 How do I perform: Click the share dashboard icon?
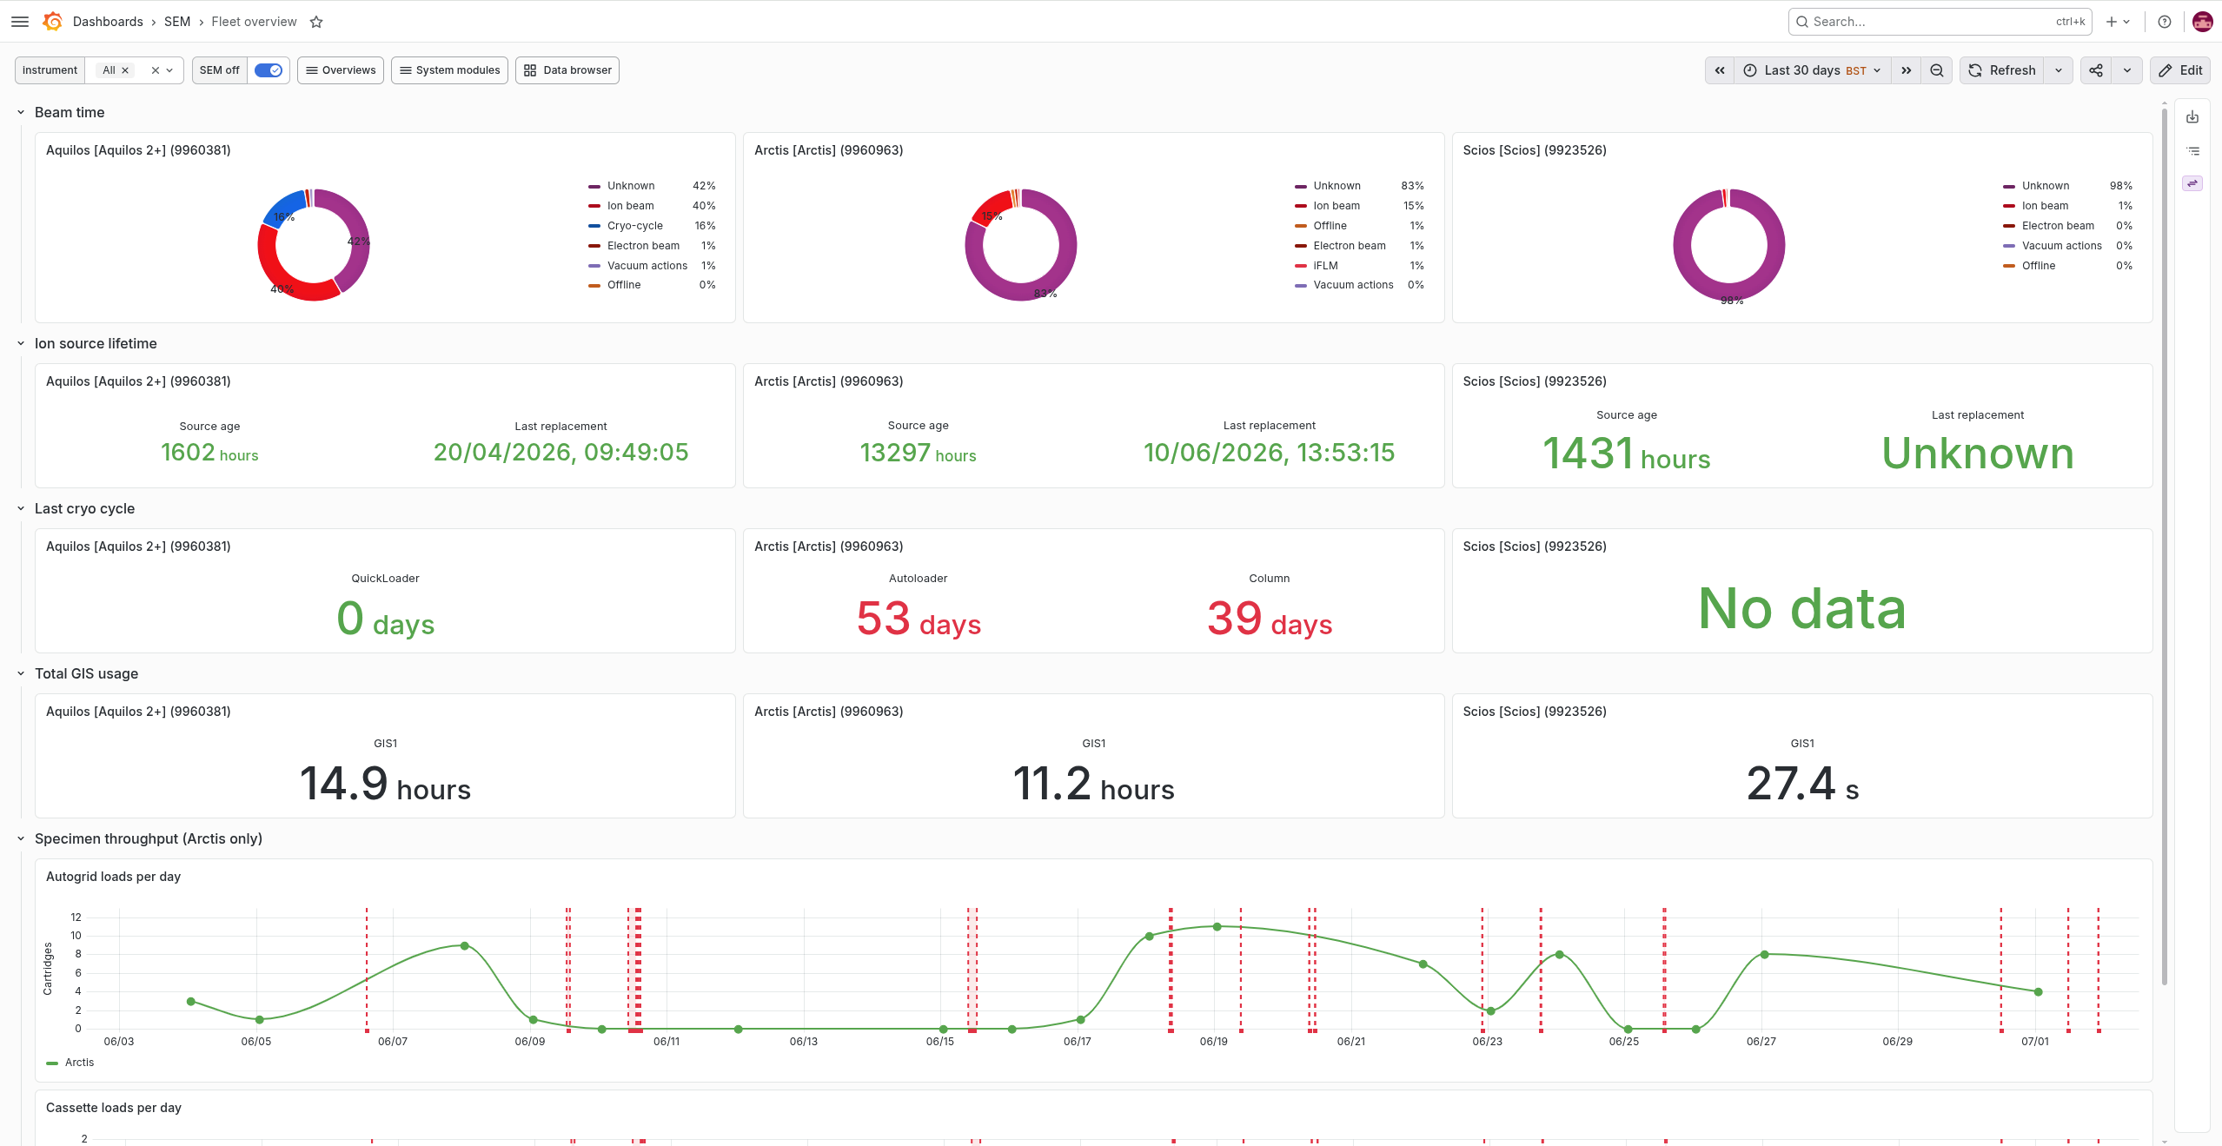2096,70
